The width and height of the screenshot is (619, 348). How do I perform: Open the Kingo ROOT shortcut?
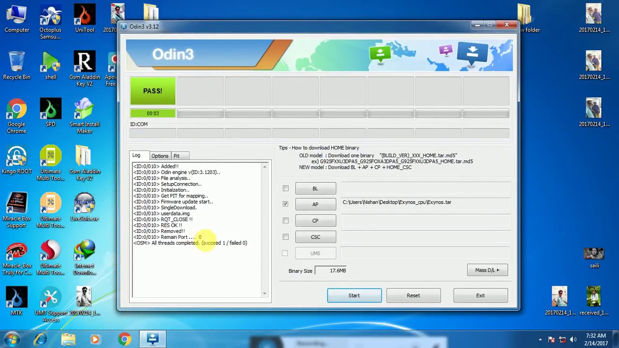tap(16, 160)
